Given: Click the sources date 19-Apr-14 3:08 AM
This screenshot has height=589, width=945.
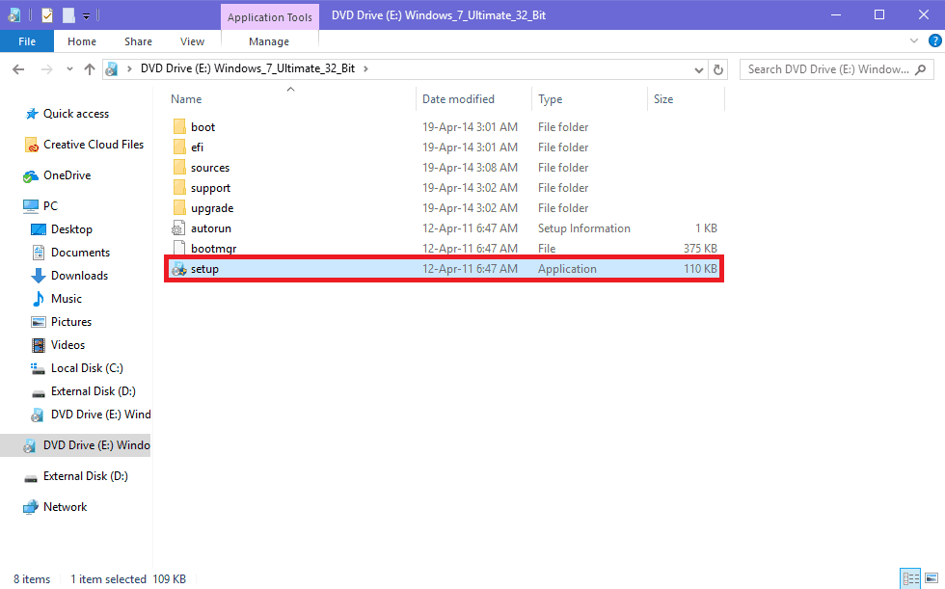Looking at the screenshot, I should (470, 168).
